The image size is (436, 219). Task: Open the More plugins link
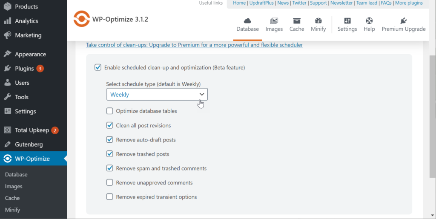click(x=409, y=3)
